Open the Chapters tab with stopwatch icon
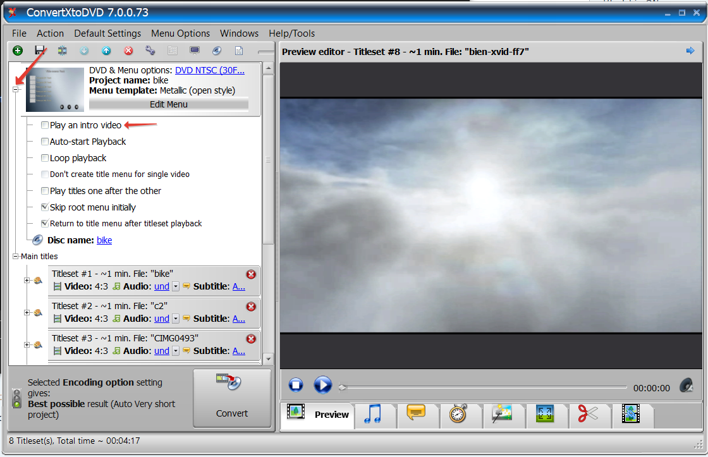708x457 pixels. tap(458, 413)
